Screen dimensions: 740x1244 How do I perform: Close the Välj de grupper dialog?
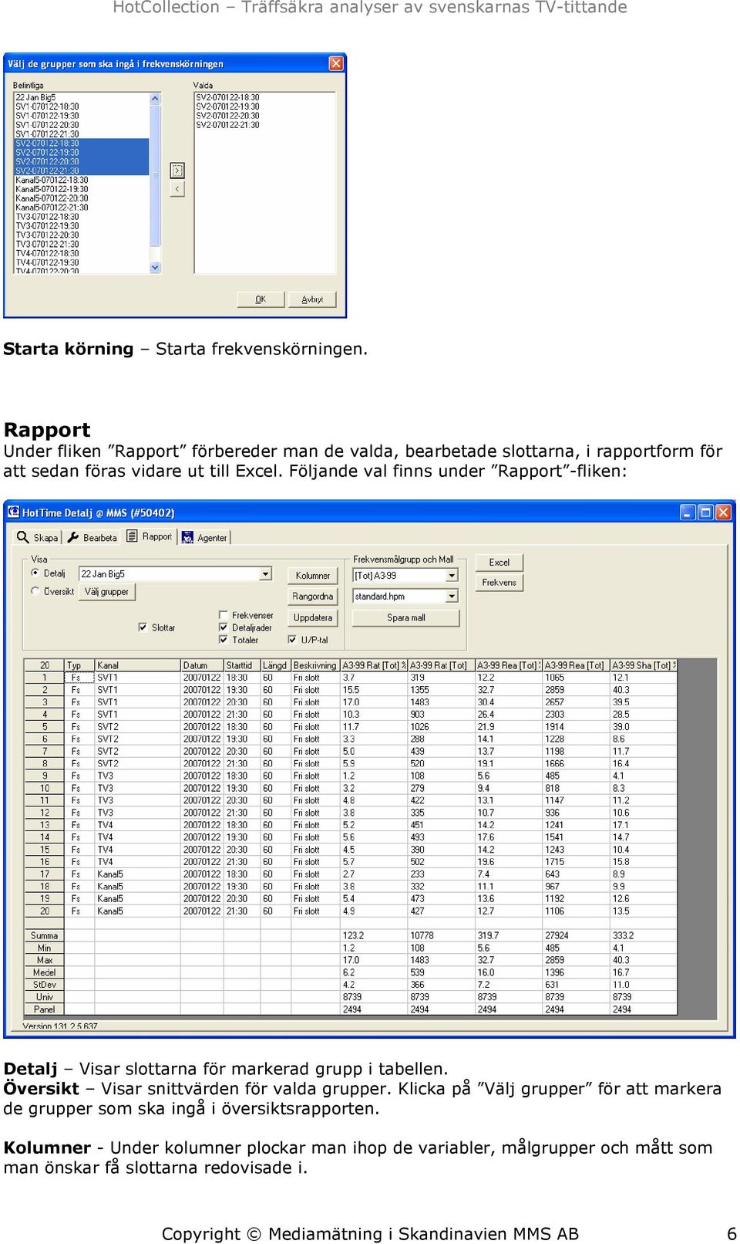point(336,63)
